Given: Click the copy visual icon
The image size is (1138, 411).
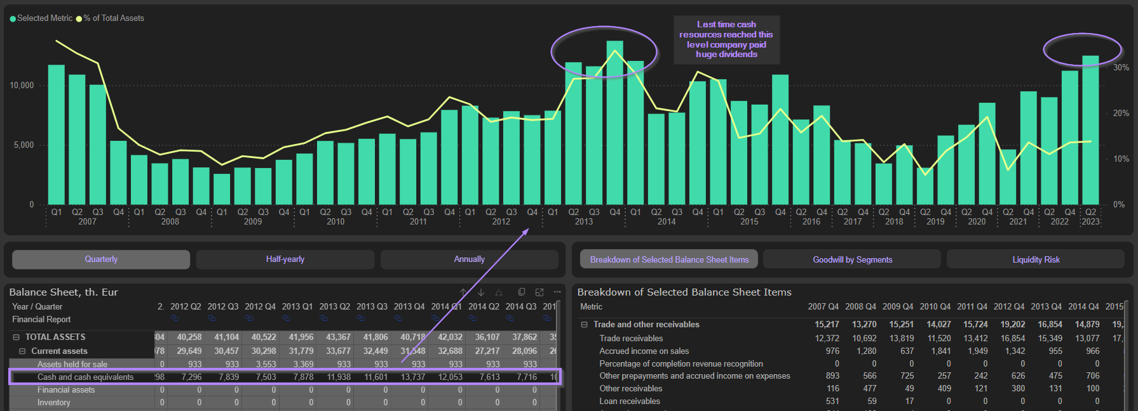Looking at the screenshot, I should [522, 292].
